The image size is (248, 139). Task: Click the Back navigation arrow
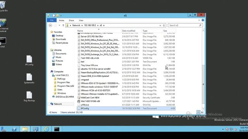pyautogui.click(x=50, y=25)
